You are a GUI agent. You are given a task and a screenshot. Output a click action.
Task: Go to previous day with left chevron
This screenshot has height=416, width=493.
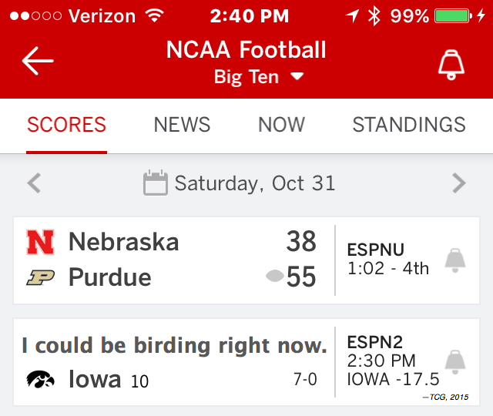[34, 183]
